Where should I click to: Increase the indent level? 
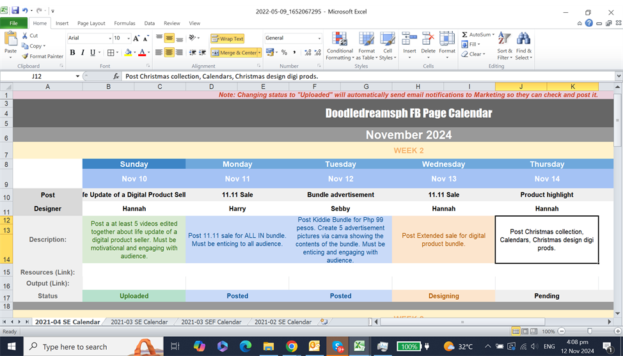click(202, 52)
